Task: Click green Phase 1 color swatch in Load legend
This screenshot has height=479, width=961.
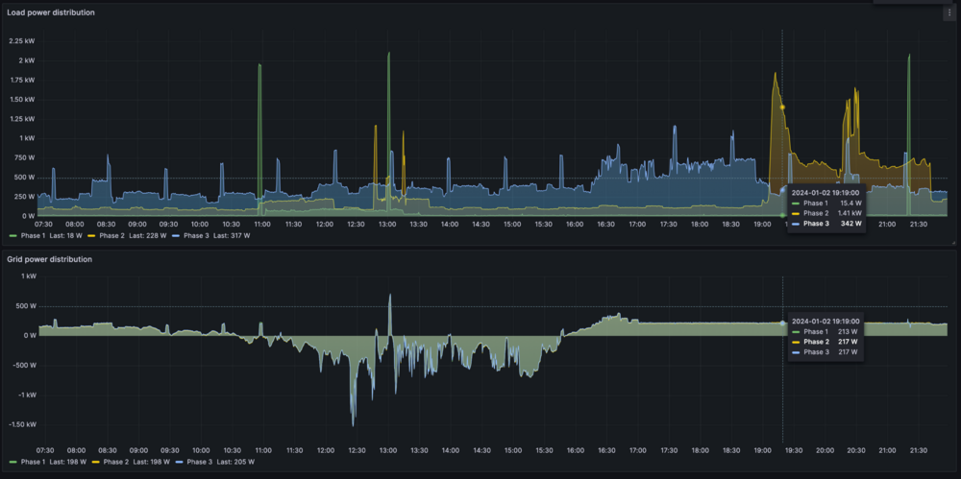Action: click(x=12, y=235)
